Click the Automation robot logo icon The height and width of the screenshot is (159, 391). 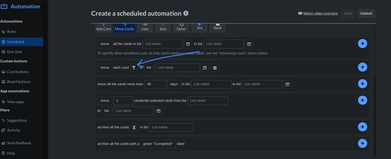click(x=4, y=6)
